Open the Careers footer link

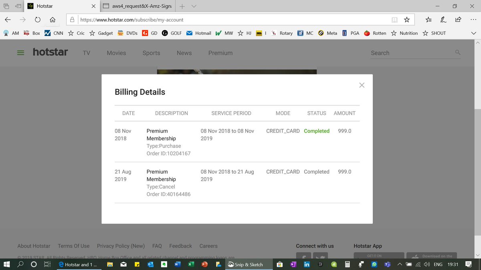pos(208,246)
